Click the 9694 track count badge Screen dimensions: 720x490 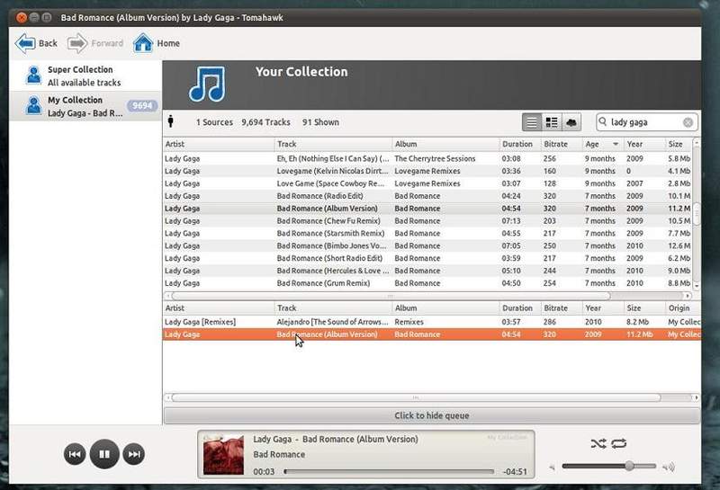(142, 105)
